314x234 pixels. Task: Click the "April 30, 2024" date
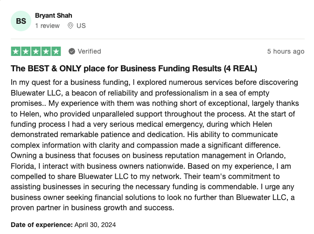(95, 225)
